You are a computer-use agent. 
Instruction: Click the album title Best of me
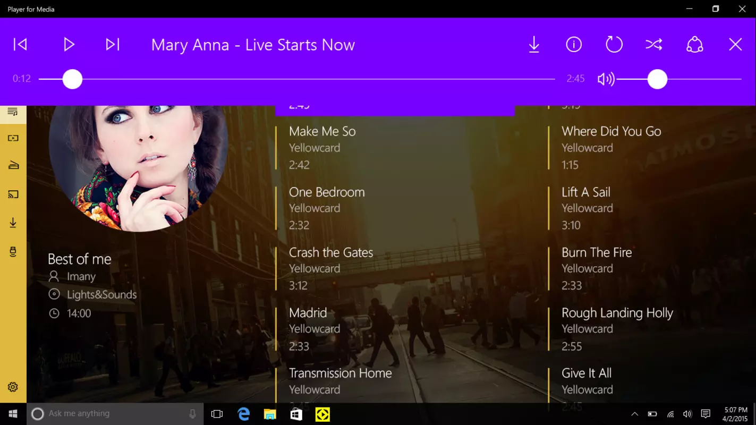[x=80, y=259]
